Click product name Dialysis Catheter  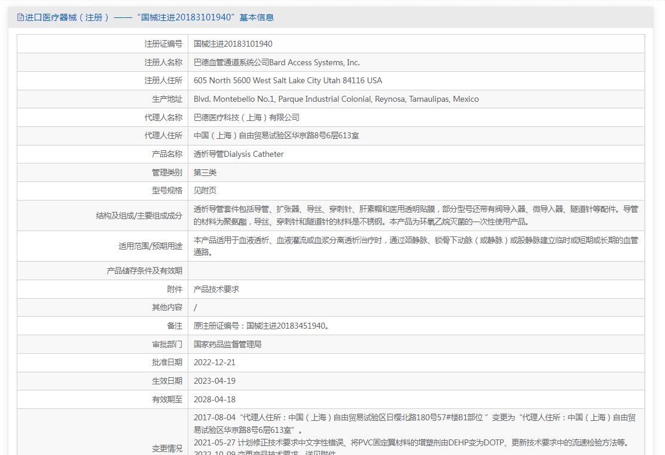coord(254,154)
